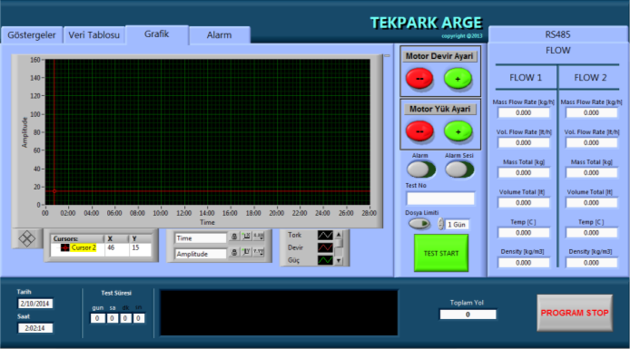The image size is (630, 349).
Task: Click FLOW 2 Temp value field
Action: (x=592, y=233)
